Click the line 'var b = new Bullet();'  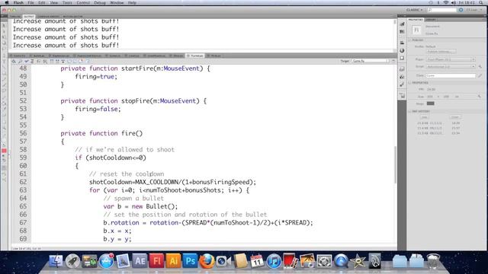pos(140,206)
